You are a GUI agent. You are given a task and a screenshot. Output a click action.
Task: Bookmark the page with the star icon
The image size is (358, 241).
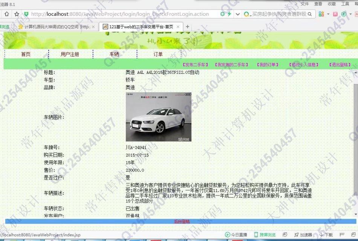pyautogui.click(x=17, y=14)
